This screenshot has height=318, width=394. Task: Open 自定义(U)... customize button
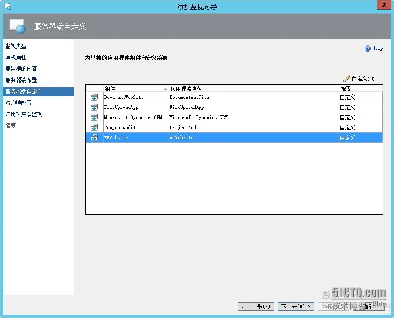[x=361, y=79]
